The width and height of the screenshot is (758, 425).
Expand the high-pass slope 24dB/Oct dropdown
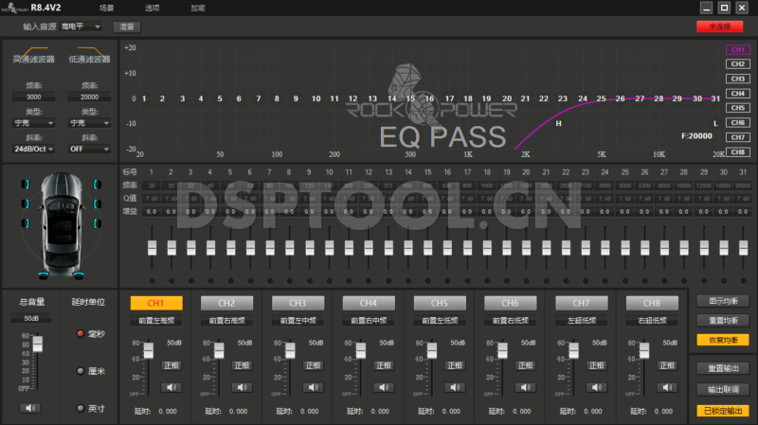(33, 149)
